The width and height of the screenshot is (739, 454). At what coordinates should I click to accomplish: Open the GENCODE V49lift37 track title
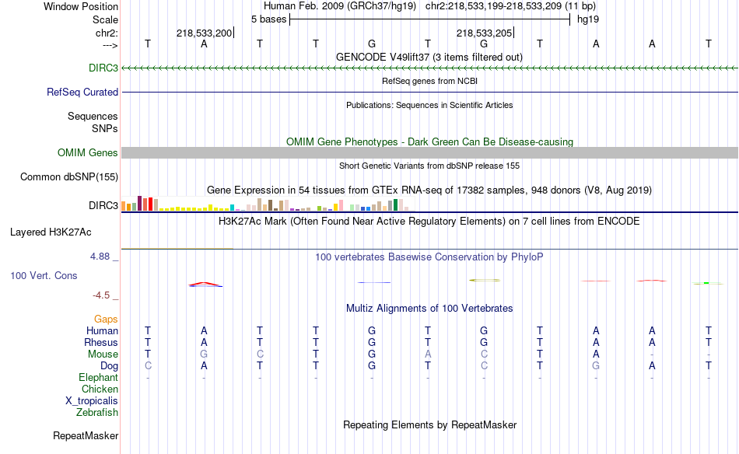[x=429, y=57]
